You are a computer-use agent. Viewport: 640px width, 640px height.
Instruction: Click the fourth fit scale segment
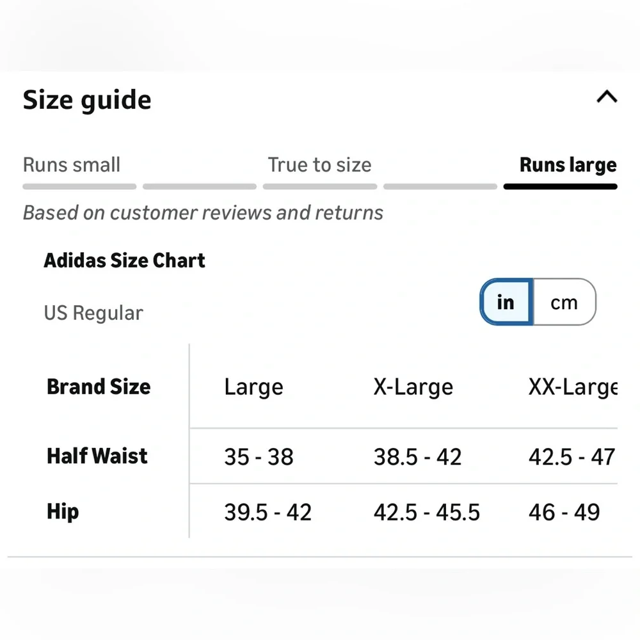[440, 187]
